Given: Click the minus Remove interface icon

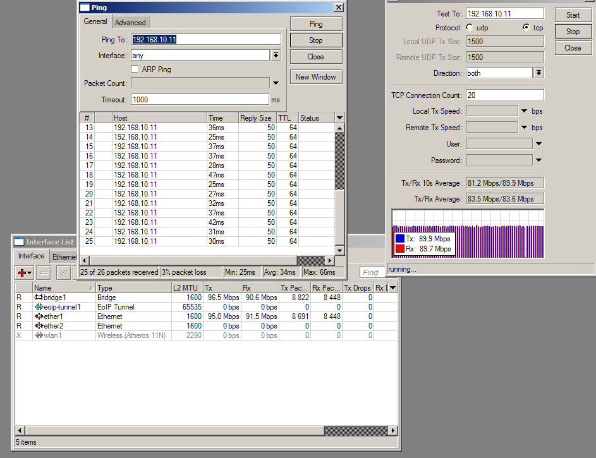Looking at the screenshot, I should 44,273.
